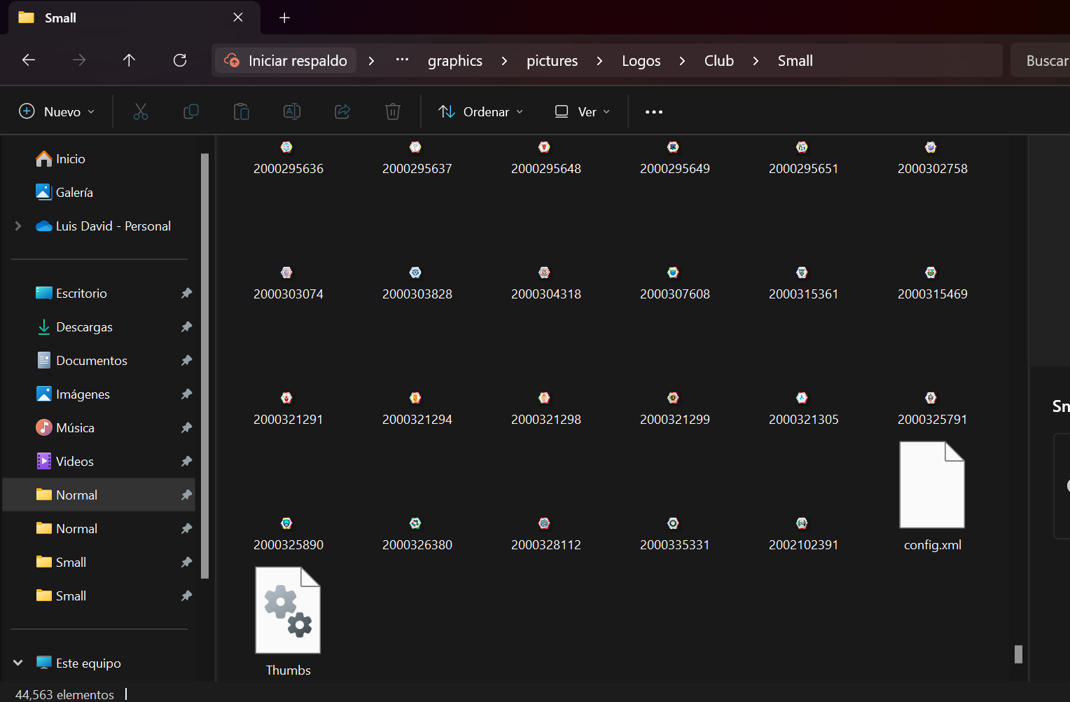
Task: Navigate to pictures breadcrumb folder
Action: click(x=552, y=61)
